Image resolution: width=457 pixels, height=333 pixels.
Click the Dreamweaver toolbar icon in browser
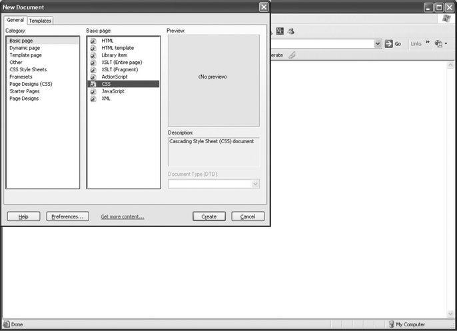pyautogui.click(x=280, y=31)
